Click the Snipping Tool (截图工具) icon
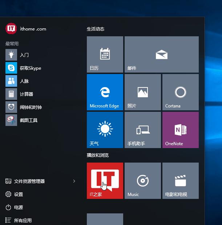222x225 pixels. click(11, 120)
